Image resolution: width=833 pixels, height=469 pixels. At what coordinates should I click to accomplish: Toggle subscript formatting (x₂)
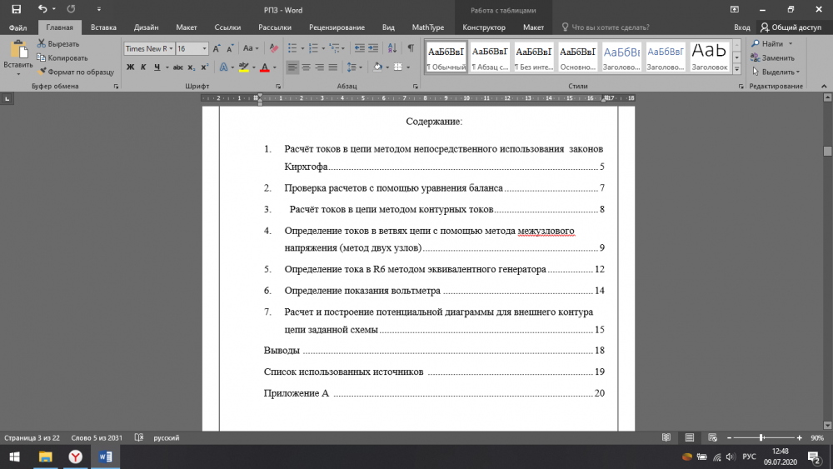pyautogui.click(x=192, y=67)
